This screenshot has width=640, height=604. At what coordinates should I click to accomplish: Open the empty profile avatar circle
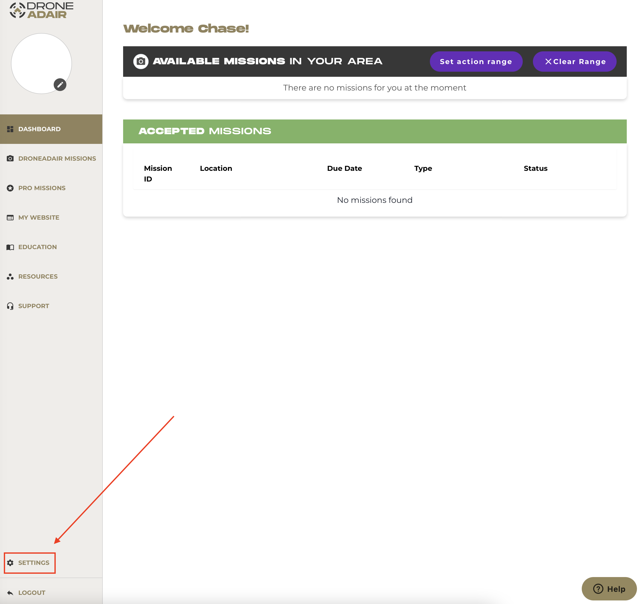pyautogui.click(x=41, y=64)
